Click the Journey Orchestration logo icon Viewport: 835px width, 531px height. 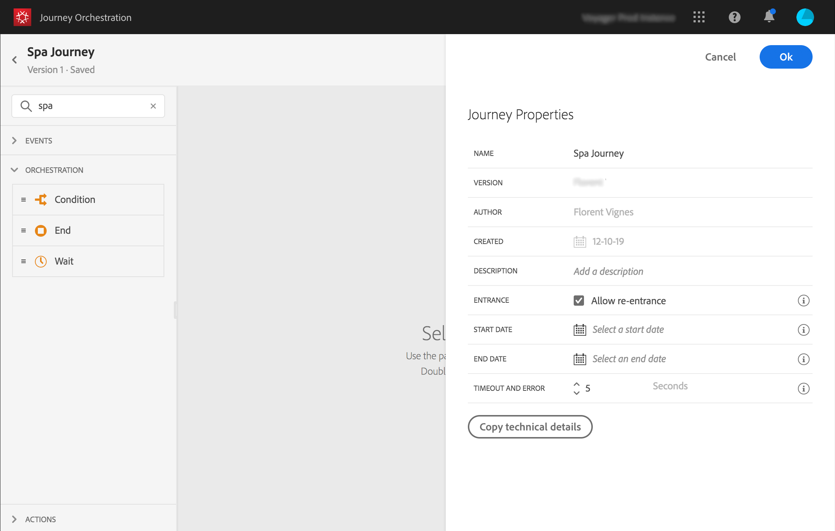click(22, 17)
